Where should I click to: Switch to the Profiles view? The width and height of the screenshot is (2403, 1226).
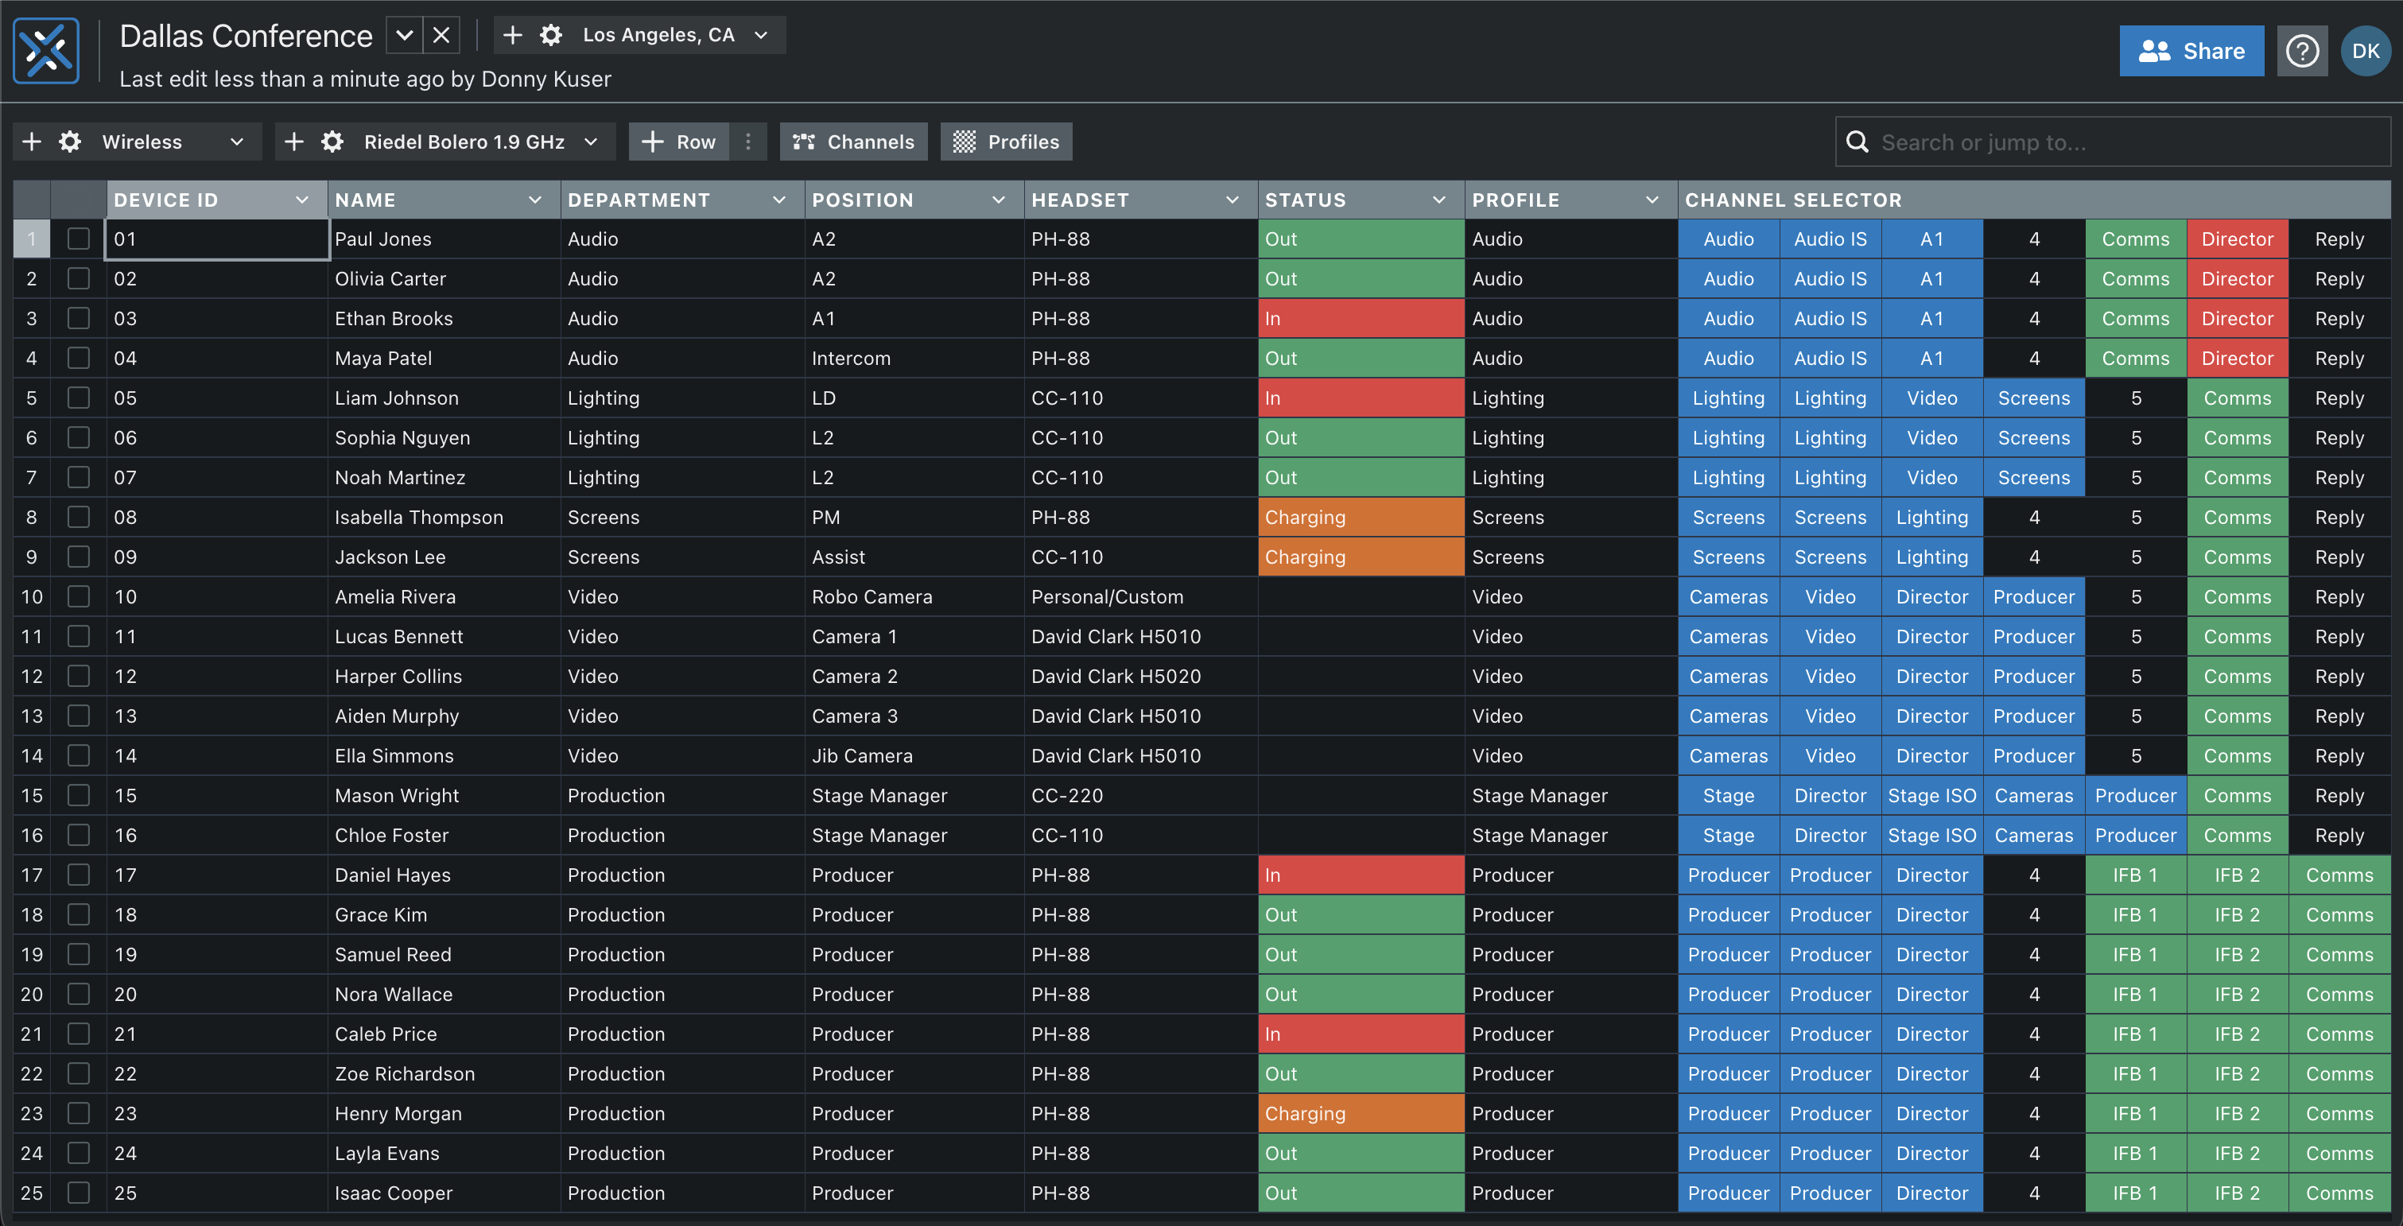tap(1006, 142)
